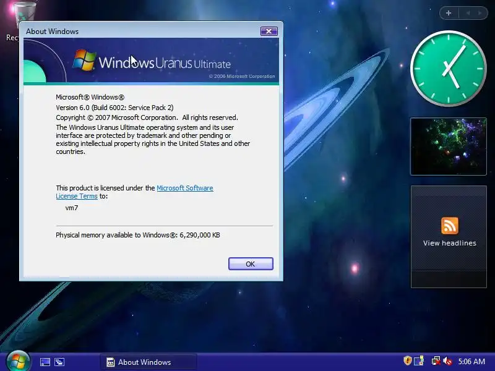Click the sidebar previous gadgets arrow

(x=468, y=13)
